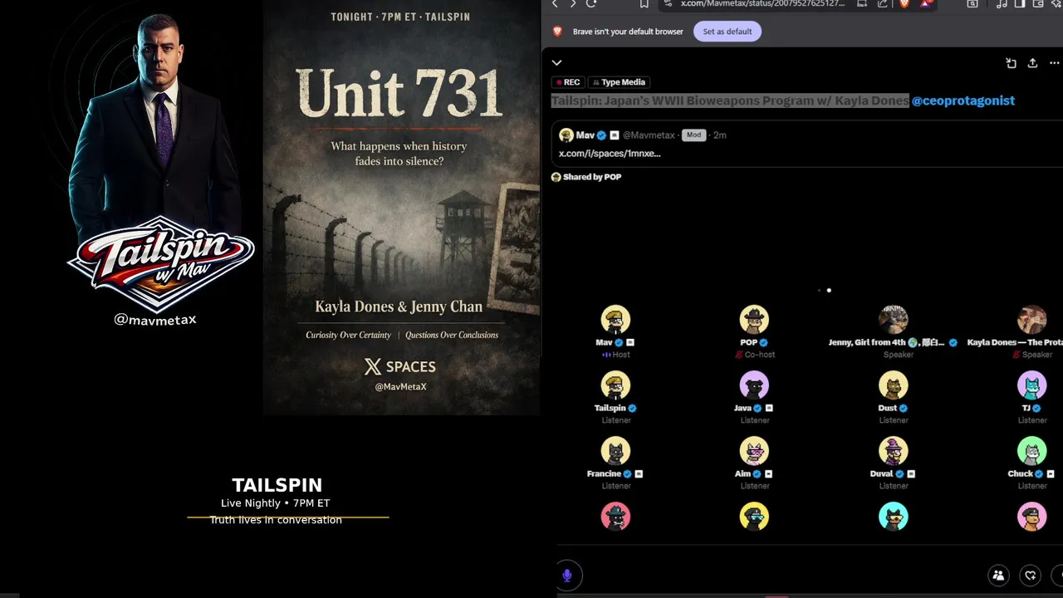Open Brave Shields lion icon in address bar
Viewport: 1063px width, 598px height.
(x=904, y=3)
